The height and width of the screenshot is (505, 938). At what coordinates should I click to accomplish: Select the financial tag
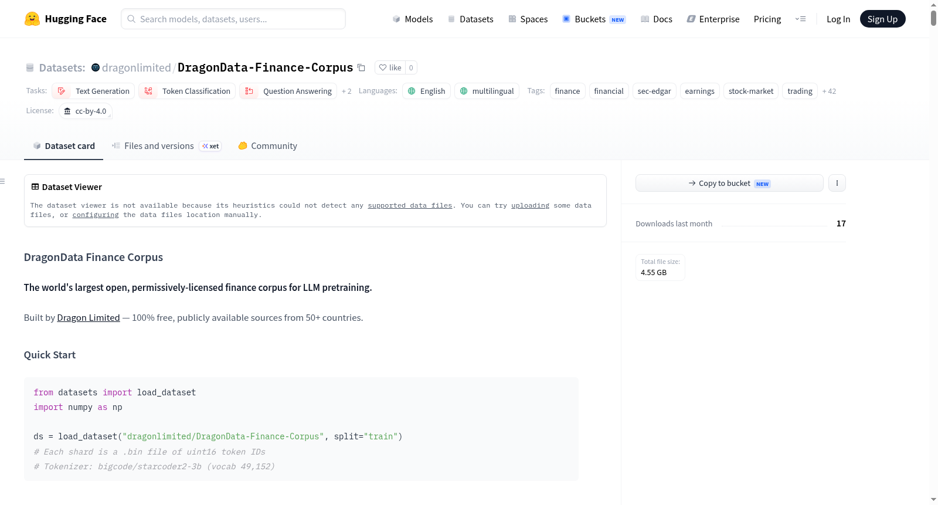[x=609, y=91]
